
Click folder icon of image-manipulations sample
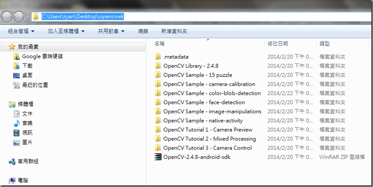click(x=158, y=111)
